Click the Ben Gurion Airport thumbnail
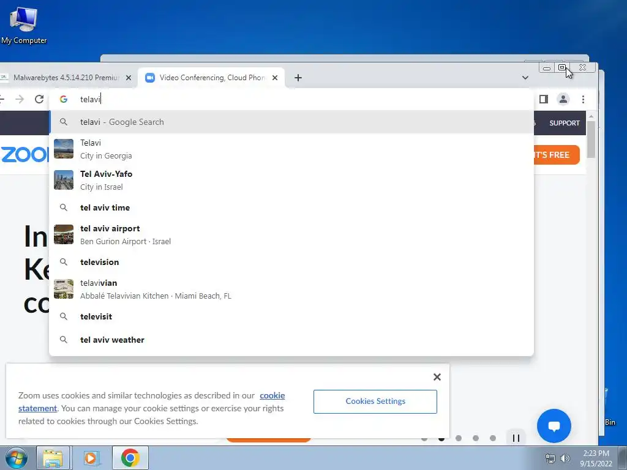The height and width of the screenshot is (470, 627). (64, 234)
